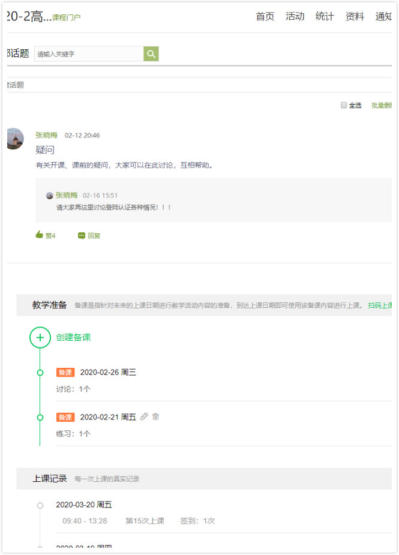The height and width of the screenshot is (555, 399).
Task: Click the 批量删 batch delete link
Action: click(382, 105)
